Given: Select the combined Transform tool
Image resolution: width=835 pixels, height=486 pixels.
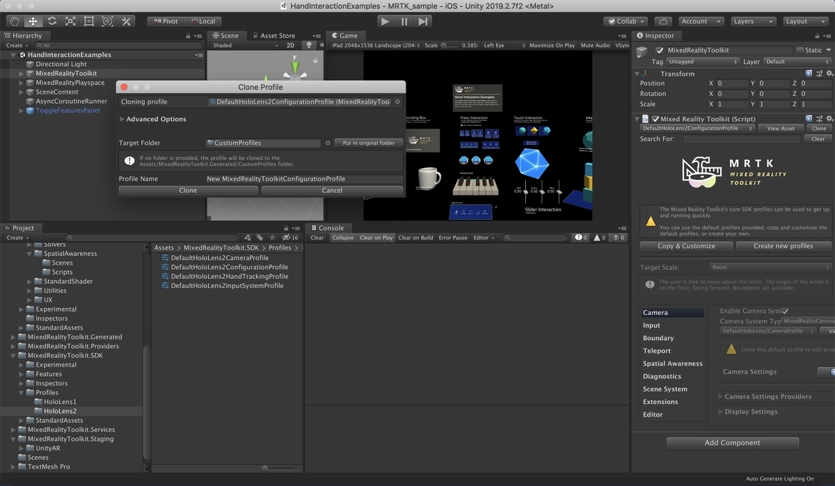Looking at the screenshot, I should click(107, 22).
